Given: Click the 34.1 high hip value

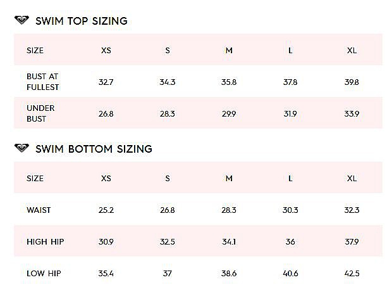Looking at the screenshot, I should pyautogui.click(x=229, y=241).
